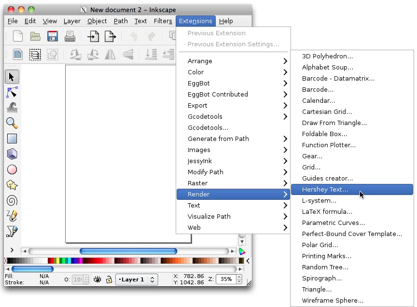This screenshot has height=307, width=417.
Task: Choose Hershey Text from Render submenu
Action: pos(325,190)
